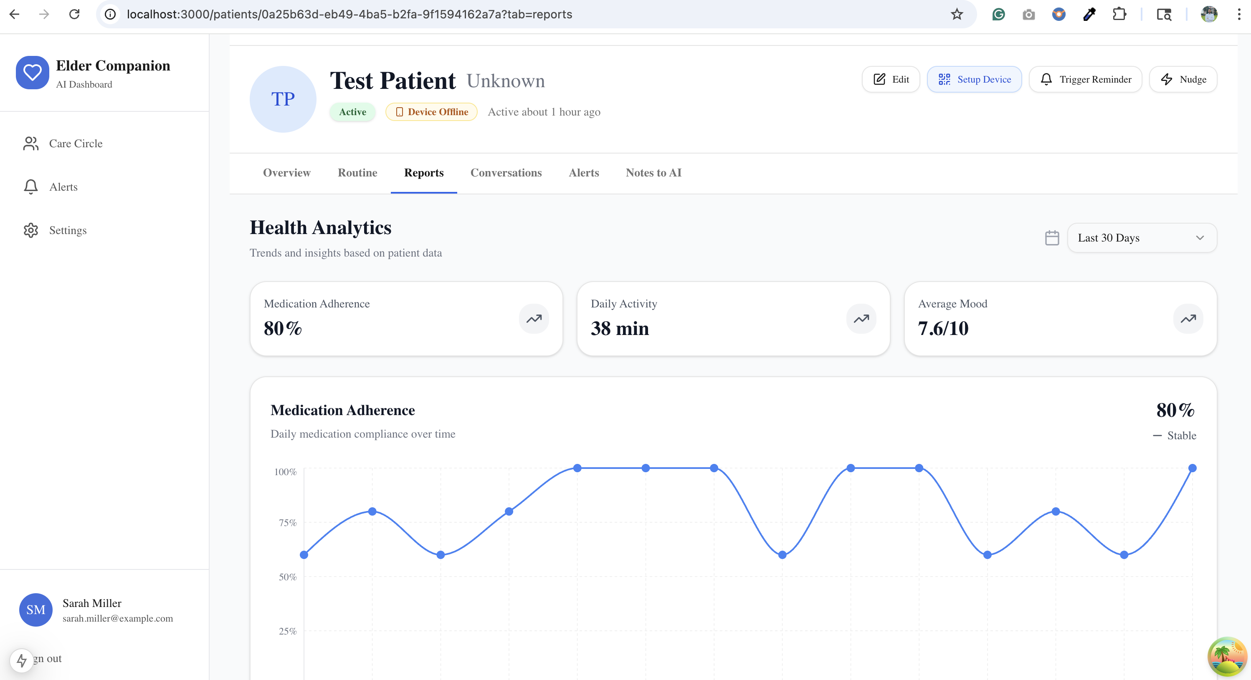Image resolution: width=1251 pixels, height=680 pixels.
Task: Open the Notes to AI tab
Action: point(653,173)
